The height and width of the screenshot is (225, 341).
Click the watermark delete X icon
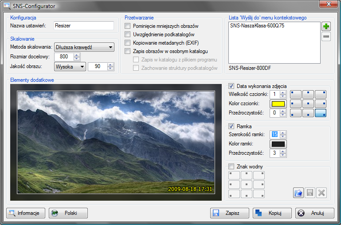pos(321,193)
